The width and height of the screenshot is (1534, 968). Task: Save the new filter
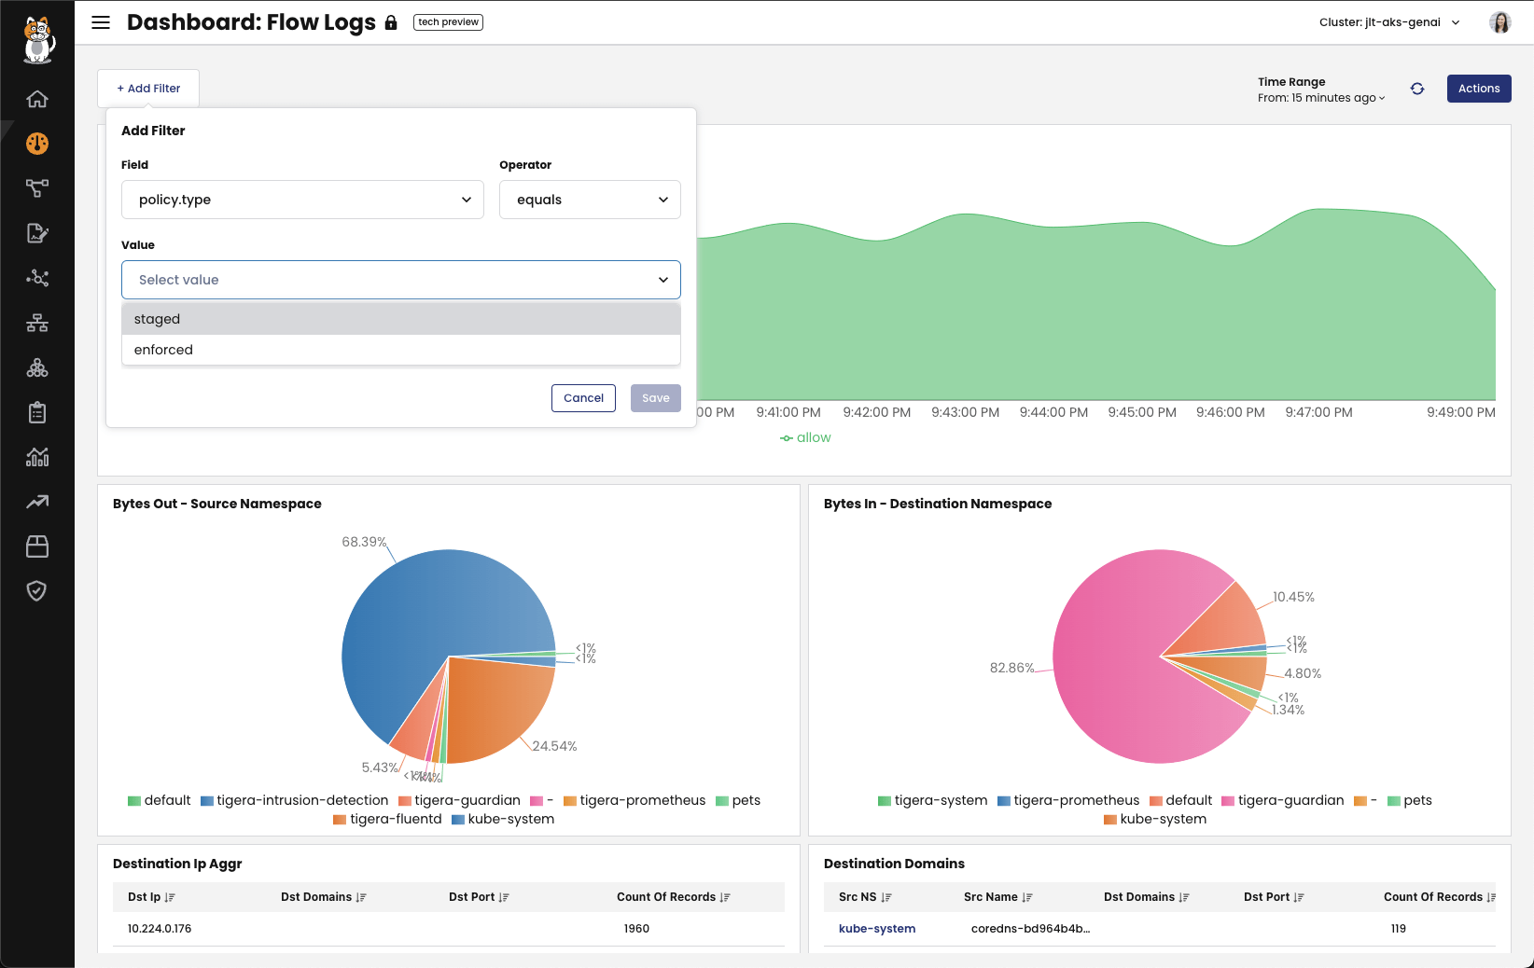(x=656, y=398)
